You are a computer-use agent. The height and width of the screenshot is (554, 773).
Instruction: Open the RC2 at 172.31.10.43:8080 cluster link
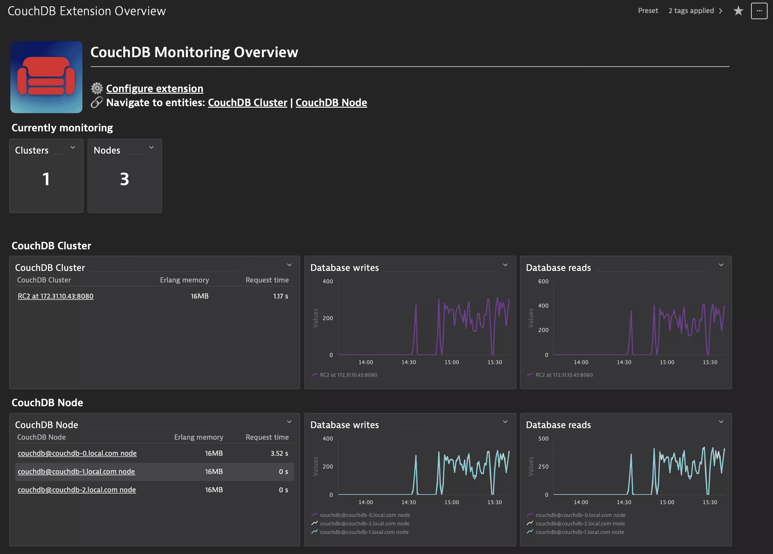coord(56,296)
